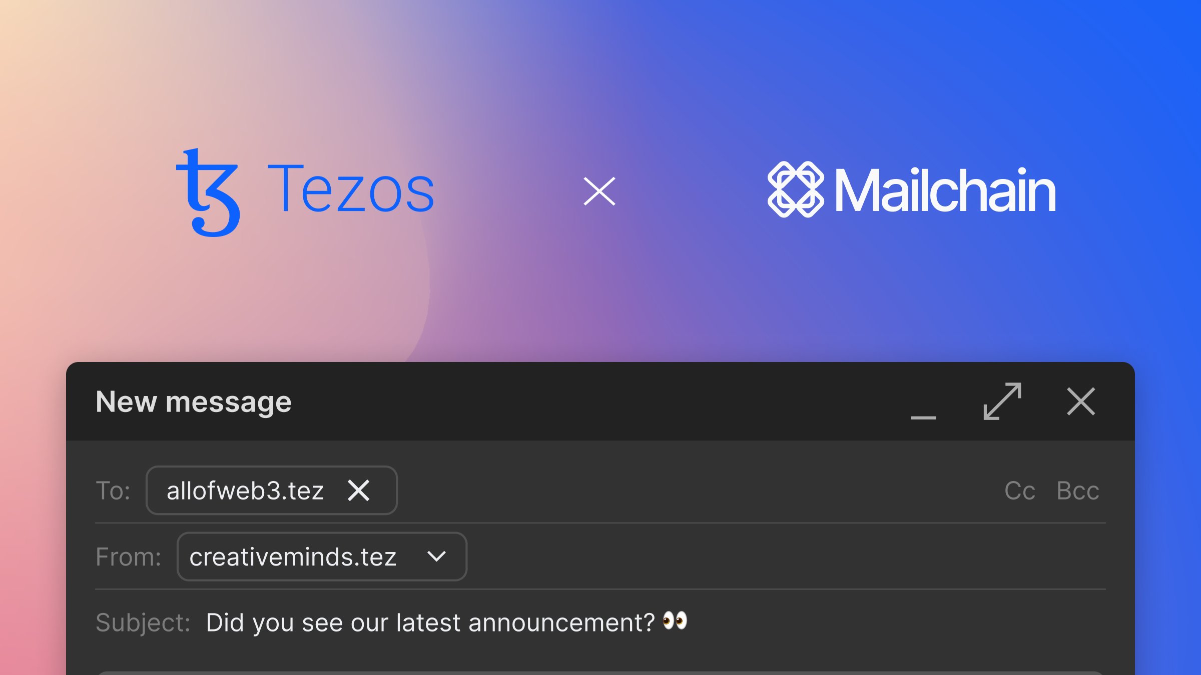Viewport: 1201px width, 675px height.
Task: Click the X between the two logos
Action: pos(599,192)
